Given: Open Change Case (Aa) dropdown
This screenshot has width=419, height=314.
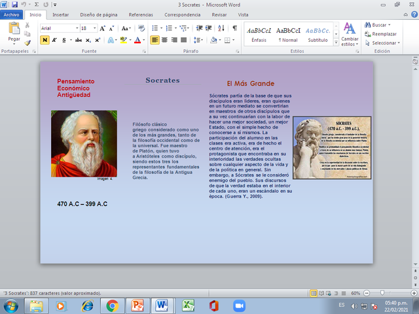Looking at the screenshot, I should point(126,28).
